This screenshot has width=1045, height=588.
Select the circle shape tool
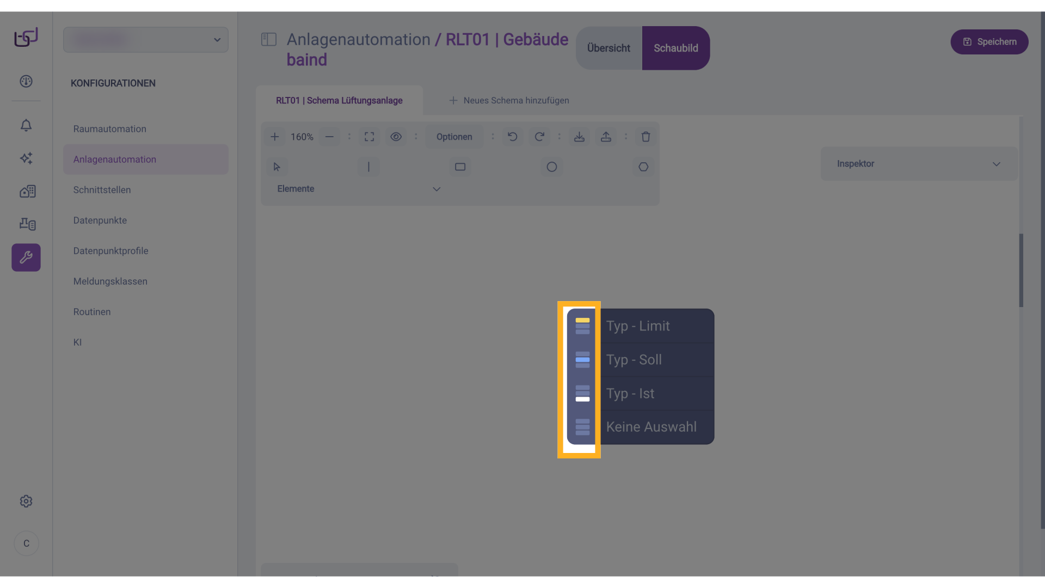pyautogui.click(x=551, y=167)
